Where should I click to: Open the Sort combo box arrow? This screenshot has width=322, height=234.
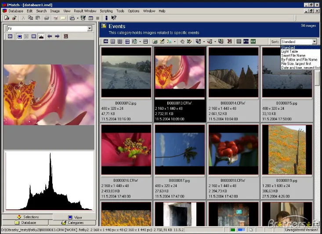click(x=315, y=42)
